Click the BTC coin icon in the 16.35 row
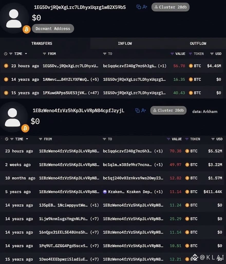The image size is (226, 264). (x=191, y=79)
